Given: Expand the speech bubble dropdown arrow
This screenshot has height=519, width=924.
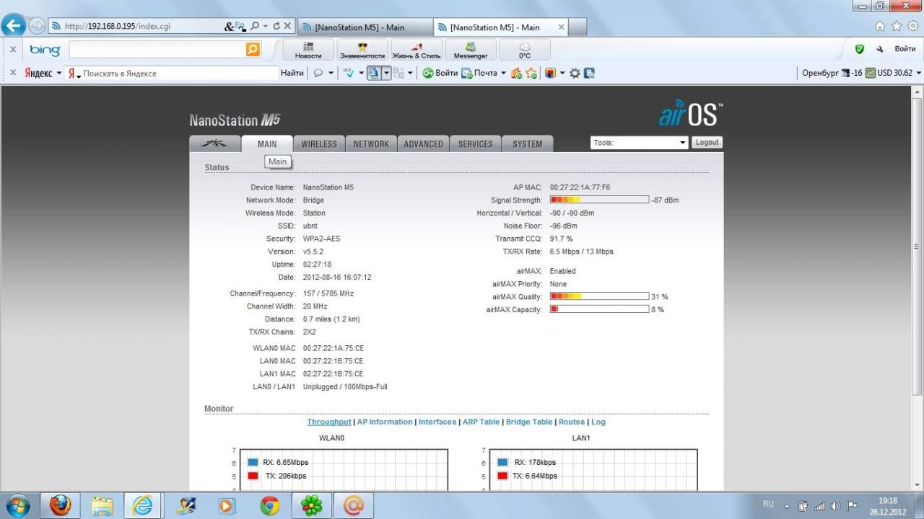Looking at the screenshot, I should [x=331, y=73].
